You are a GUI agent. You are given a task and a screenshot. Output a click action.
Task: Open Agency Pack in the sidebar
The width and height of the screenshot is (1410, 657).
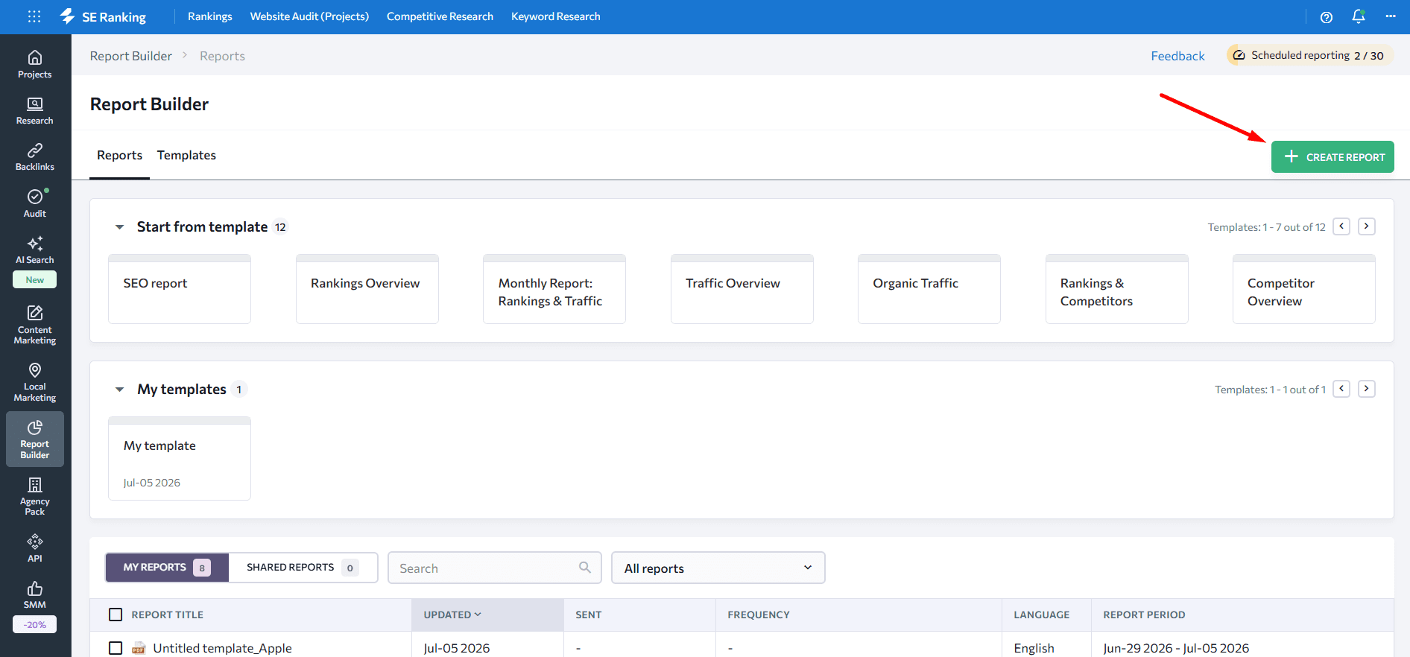pyautogui.click(x=35, y=496)
